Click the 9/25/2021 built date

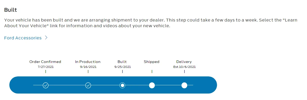tap(123, 67)
